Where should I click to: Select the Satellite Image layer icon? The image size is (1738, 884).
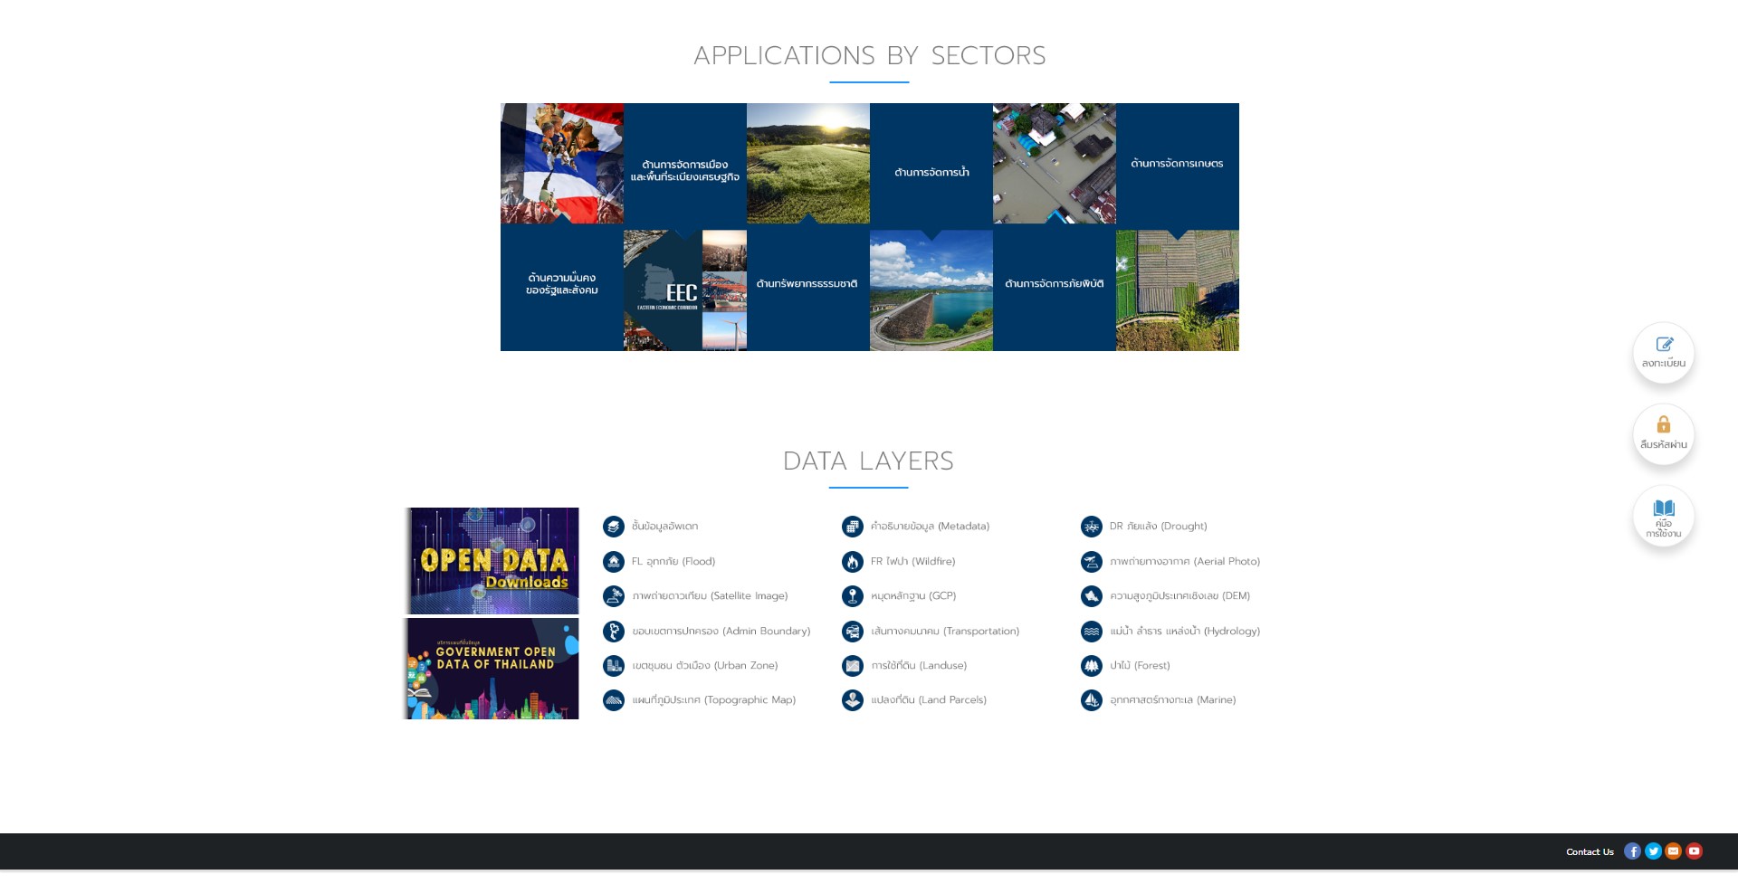pyautogui.click(x=614, y=596)
